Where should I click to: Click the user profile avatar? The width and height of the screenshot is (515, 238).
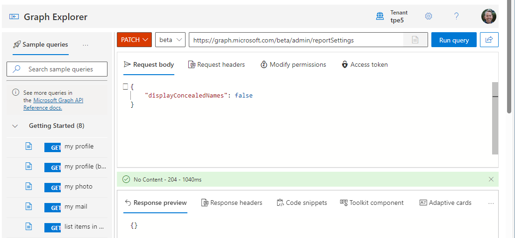[488, 16]
